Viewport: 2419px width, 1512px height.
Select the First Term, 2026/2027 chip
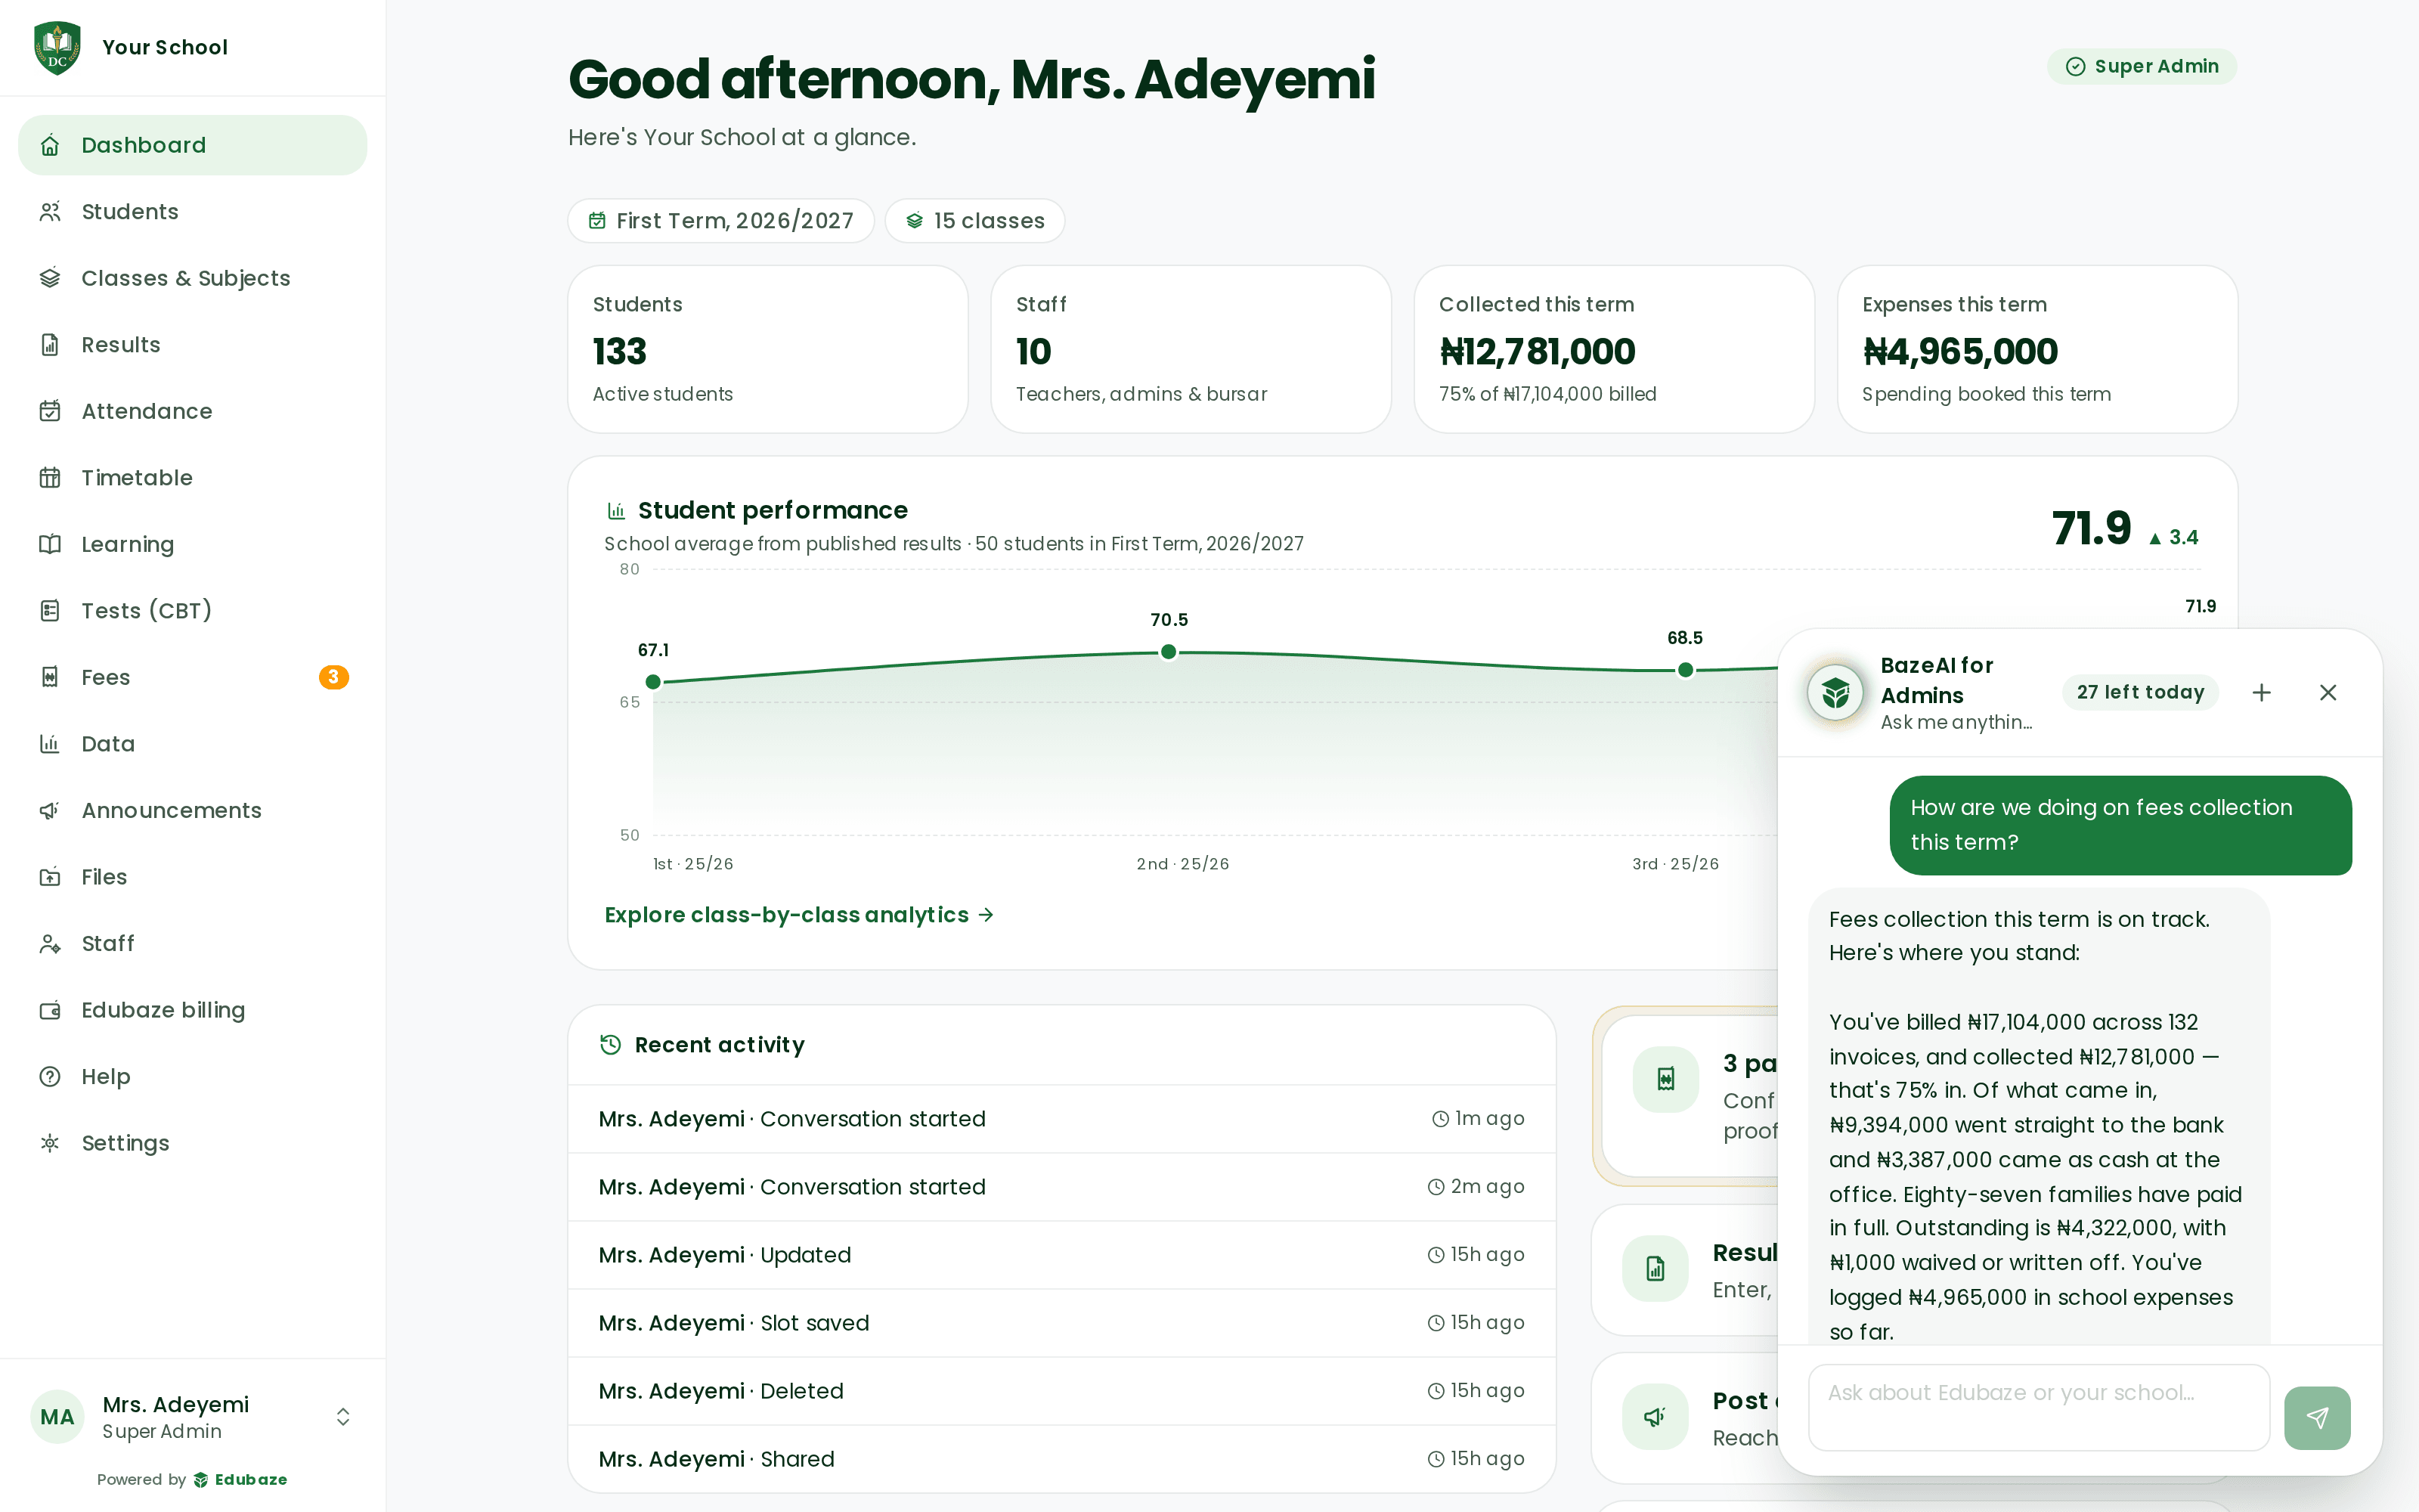[720, 220]
